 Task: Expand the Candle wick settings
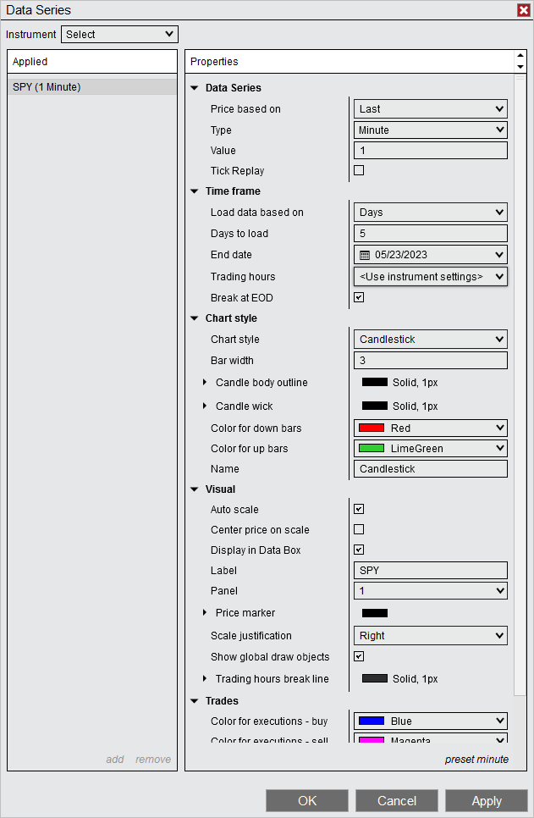pos(205,406)
